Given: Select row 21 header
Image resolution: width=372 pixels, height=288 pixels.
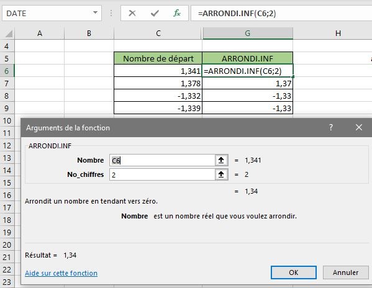Looking at the screenshot, I should (7, 257).
